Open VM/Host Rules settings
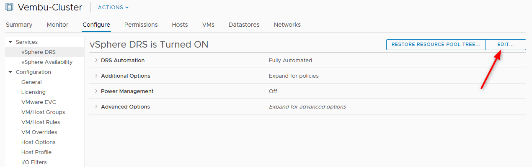The width and height of the screenshot is (532, 167). (x=41, y=122)
